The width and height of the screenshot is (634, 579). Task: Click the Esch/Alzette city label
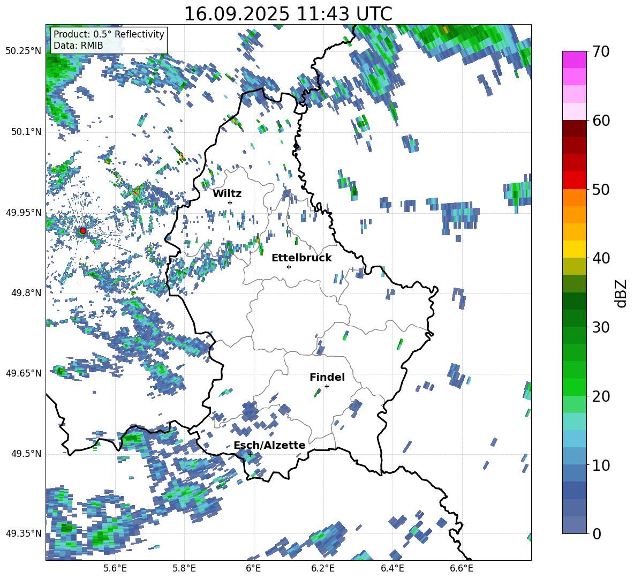[x=269, y=445]
